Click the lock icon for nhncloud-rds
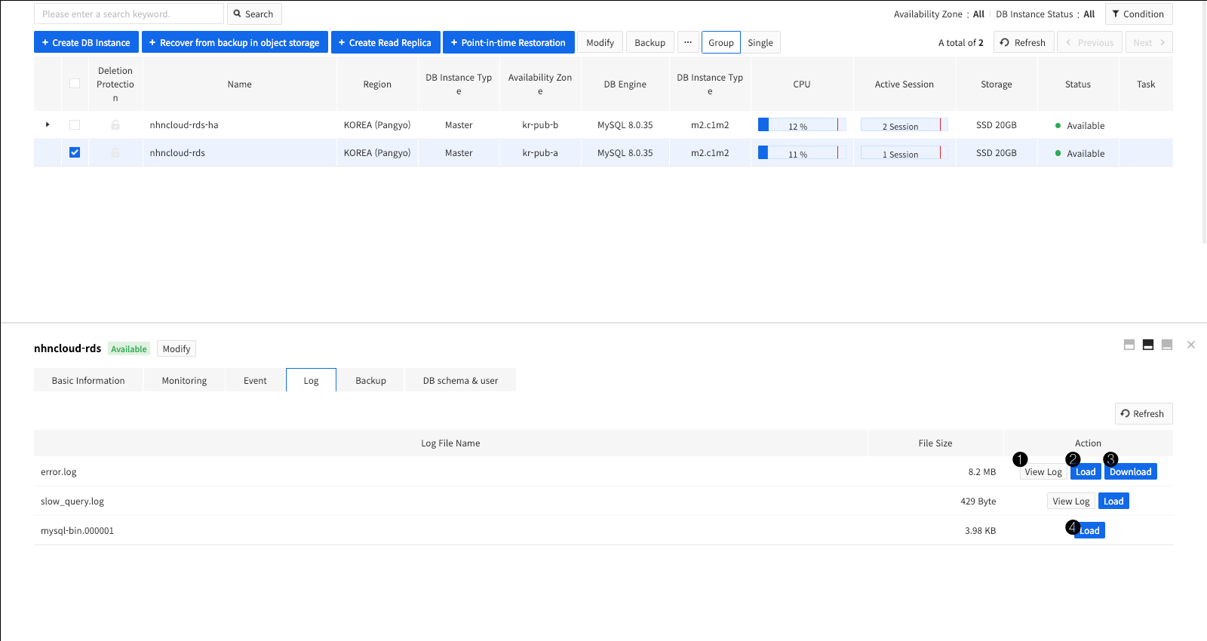 point(115,152)
